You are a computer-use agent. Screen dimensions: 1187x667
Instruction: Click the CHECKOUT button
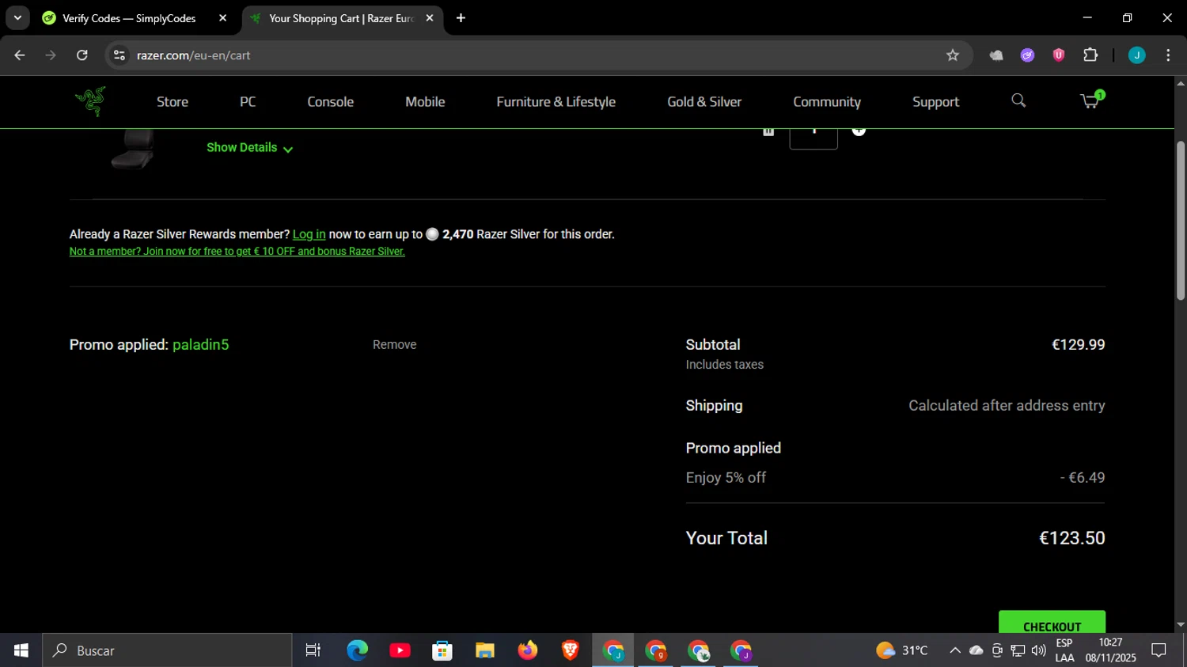pyautogui.click(x=1052, y=622)
